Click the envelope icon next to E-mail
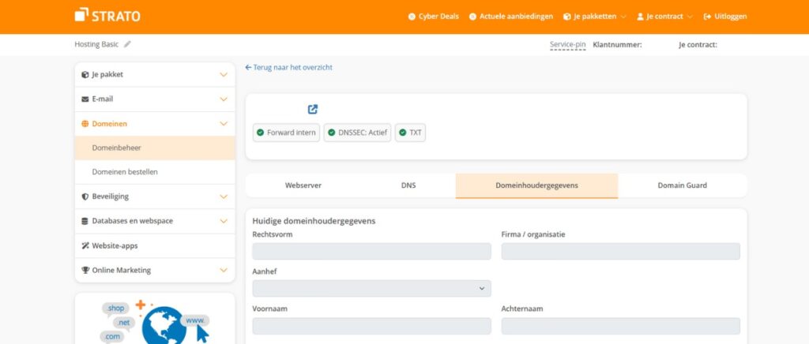 [85, 99]
